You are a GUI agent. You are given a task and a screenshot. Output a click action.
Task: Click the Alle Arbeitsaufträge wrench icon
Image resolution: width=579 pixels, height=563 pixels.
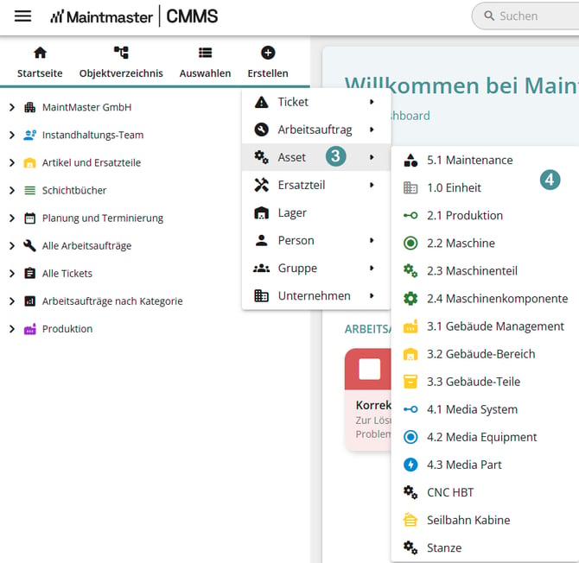click(x=30, y=246)
